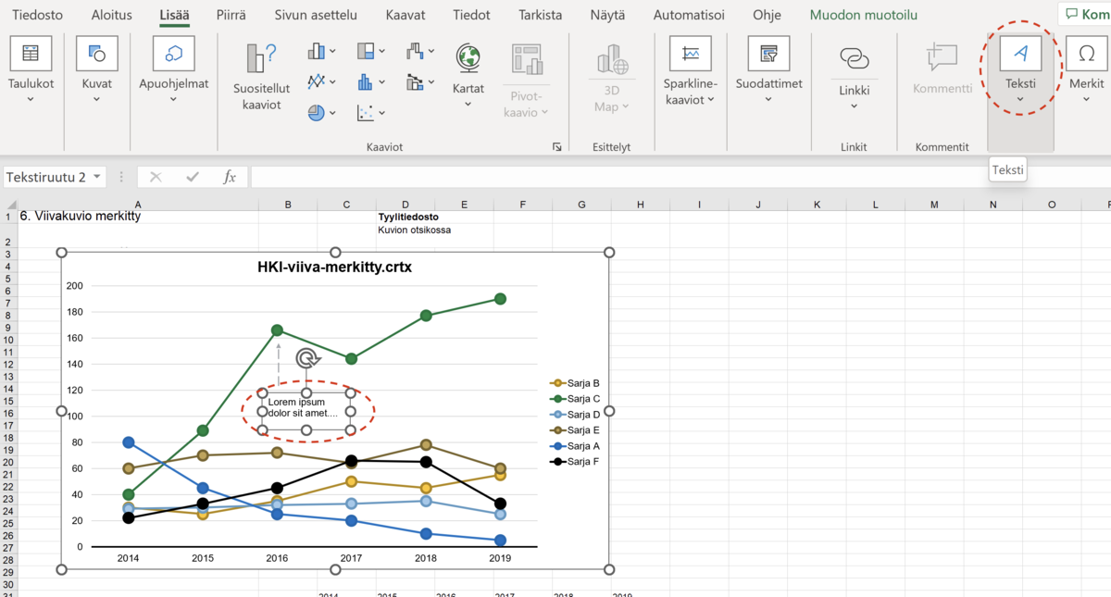Click the rotate handle above text box

point(306,359)
